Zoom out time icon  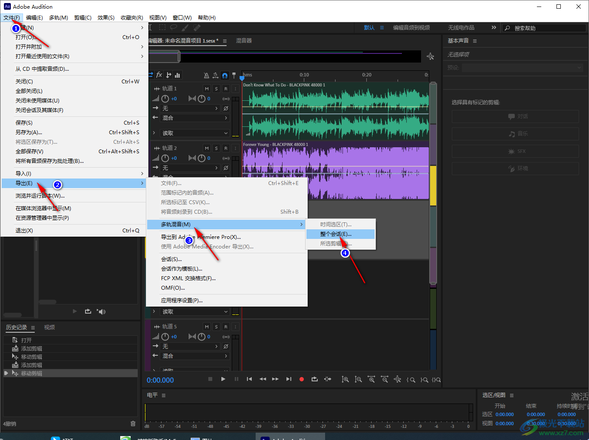pos(384,379)
